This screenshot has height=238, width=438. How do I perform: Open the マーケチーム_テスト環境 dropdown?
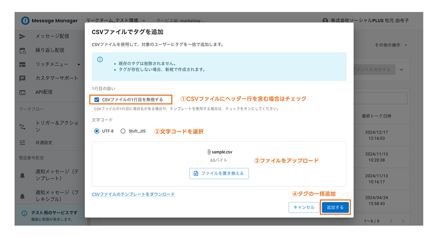pos(113,21)
